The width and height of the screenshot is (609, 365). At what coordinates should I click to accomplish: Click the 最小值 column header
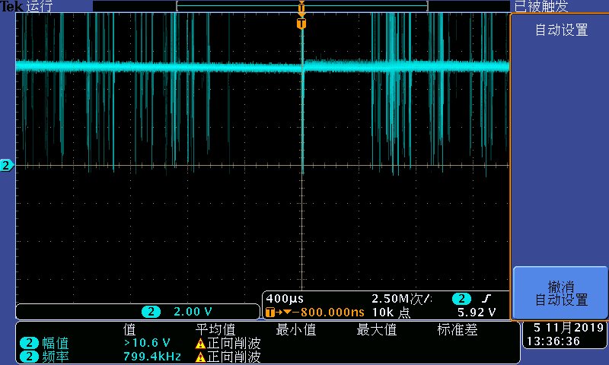coord(296,330)
